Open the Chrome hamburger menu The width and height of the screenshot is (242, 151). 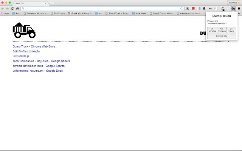[x=239, y=9]
